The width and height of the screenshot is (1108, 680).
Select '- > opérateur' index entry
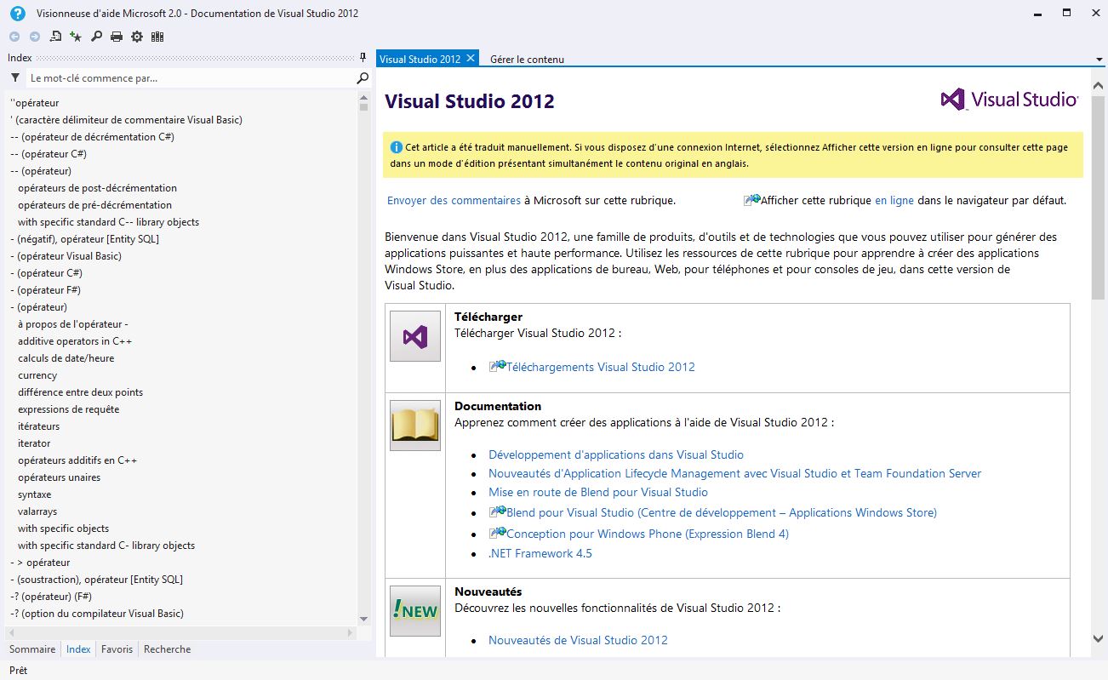tap(40, 563)
